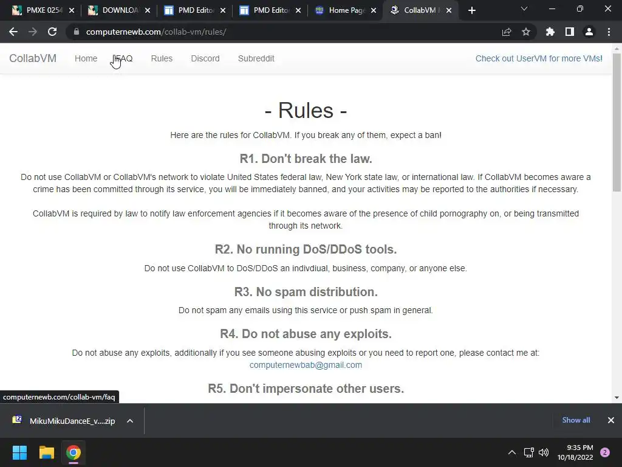Expand MikuMikuDance zip download options
This screenshot has height=467, width=622.
pyautogui.click(x=130, y=421)
